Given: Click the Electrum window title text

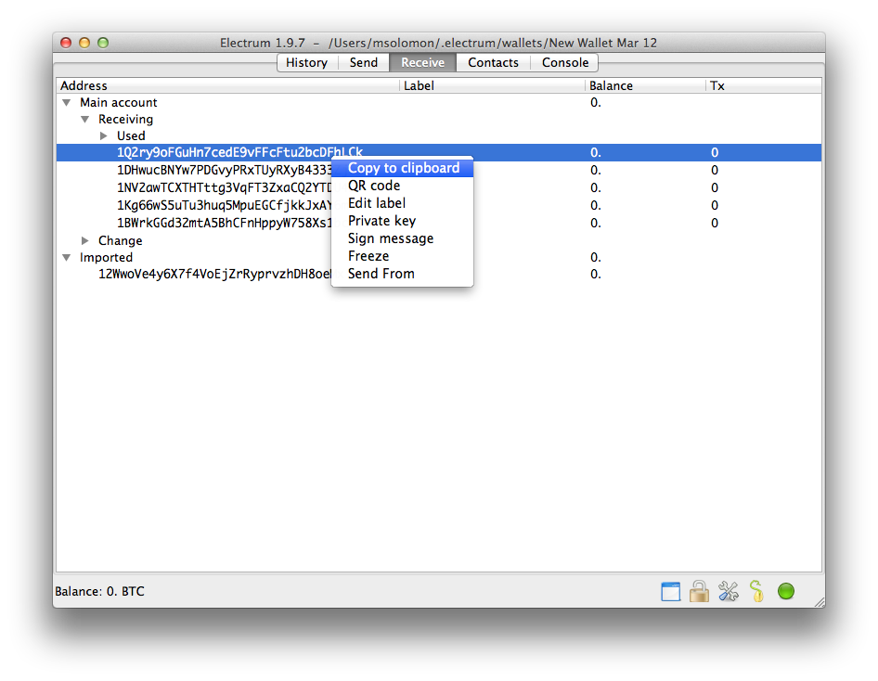Looking at the screenshot, I should [x=438, y=43].
